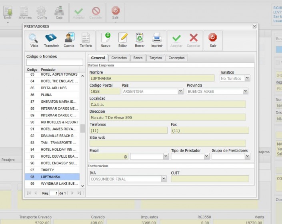The width and height of the screenshot is (282, 224).
Task: Click Cancelar in background main toolbar
Action: [96, 13]
